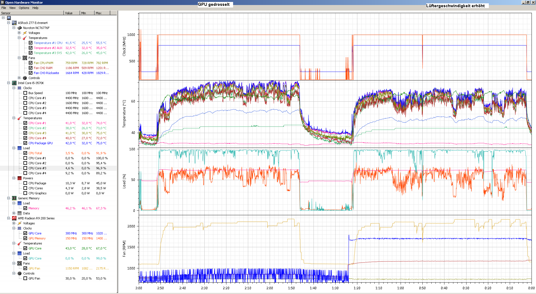Screen dimensions: 536x294
Task: Collapse the Intel Powers node
Action: (14, 178)
